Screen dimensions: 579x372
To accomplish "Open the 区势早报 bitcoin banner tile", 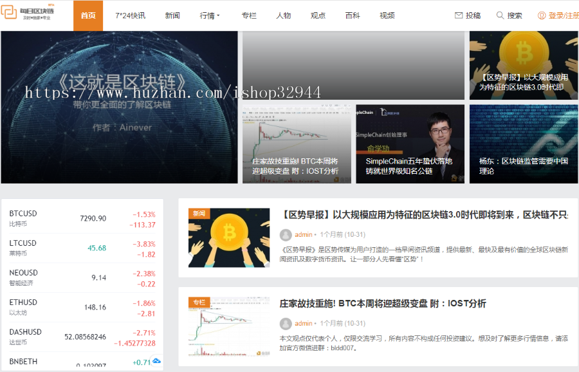I will (x=524, y=66).
